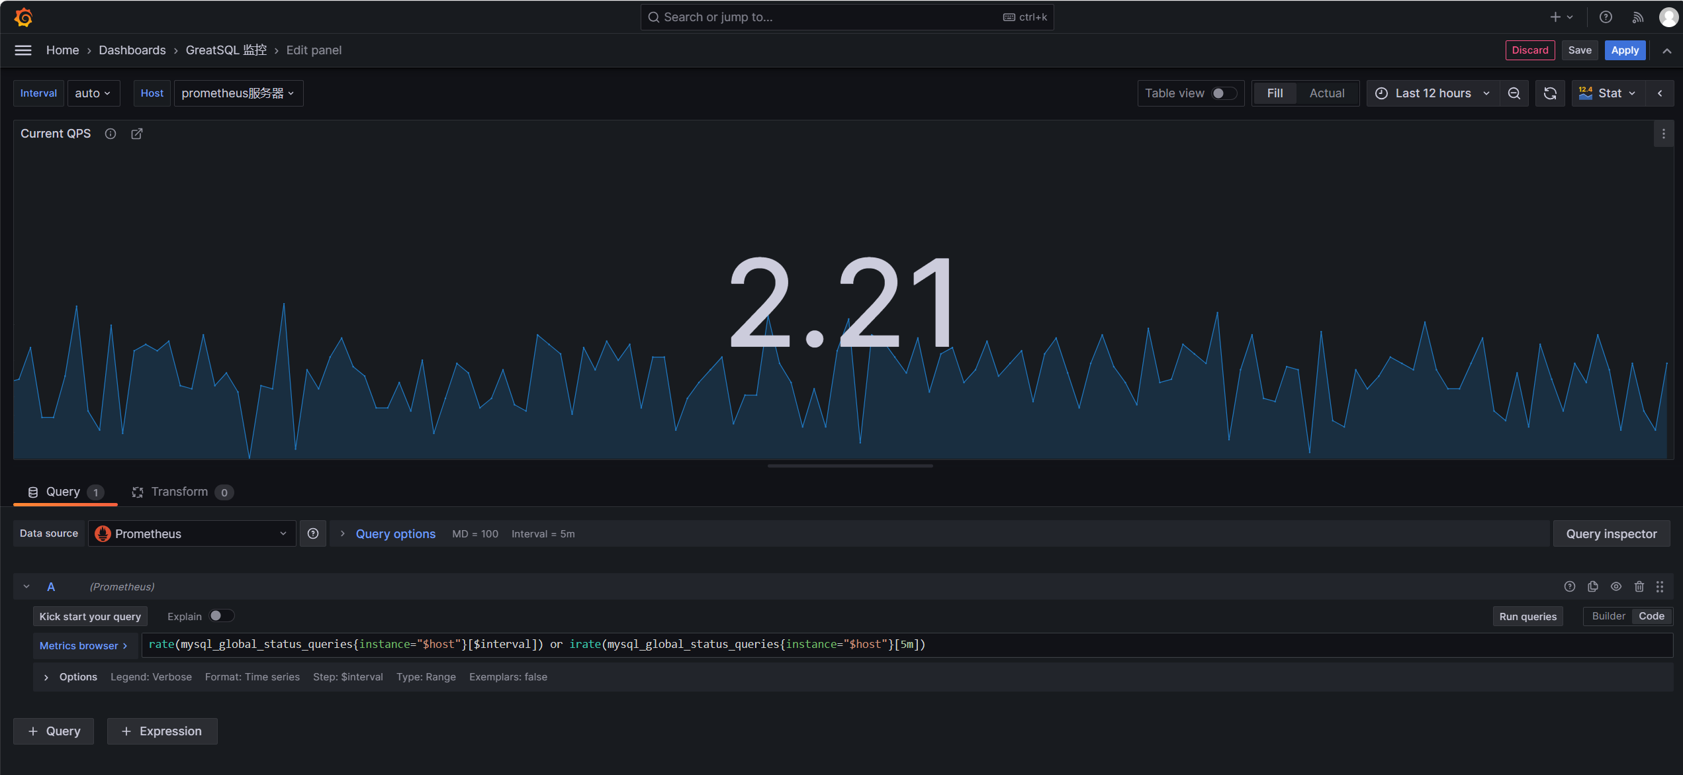The height and width of the screenshot is (775, 1683).
Task: Click the Grafana logo icon
Action: (x=24, y=17)
